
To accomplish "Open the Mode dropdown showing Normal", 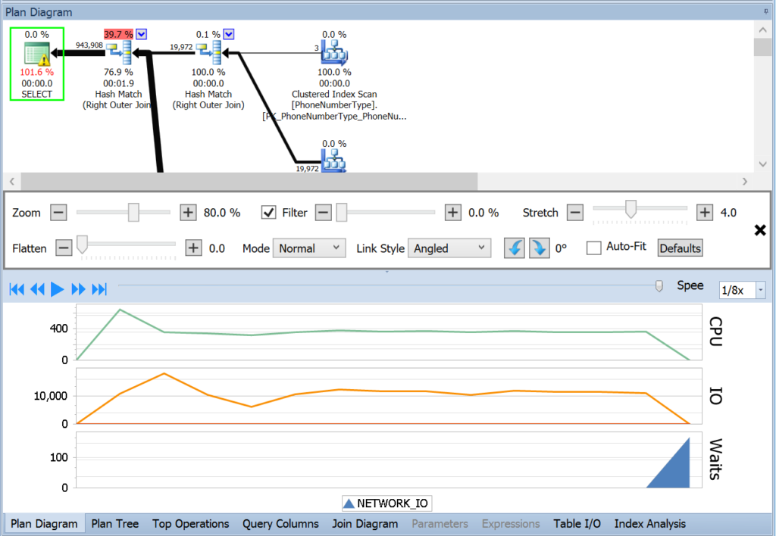I will pyautogui.click(x=309, y=248).
